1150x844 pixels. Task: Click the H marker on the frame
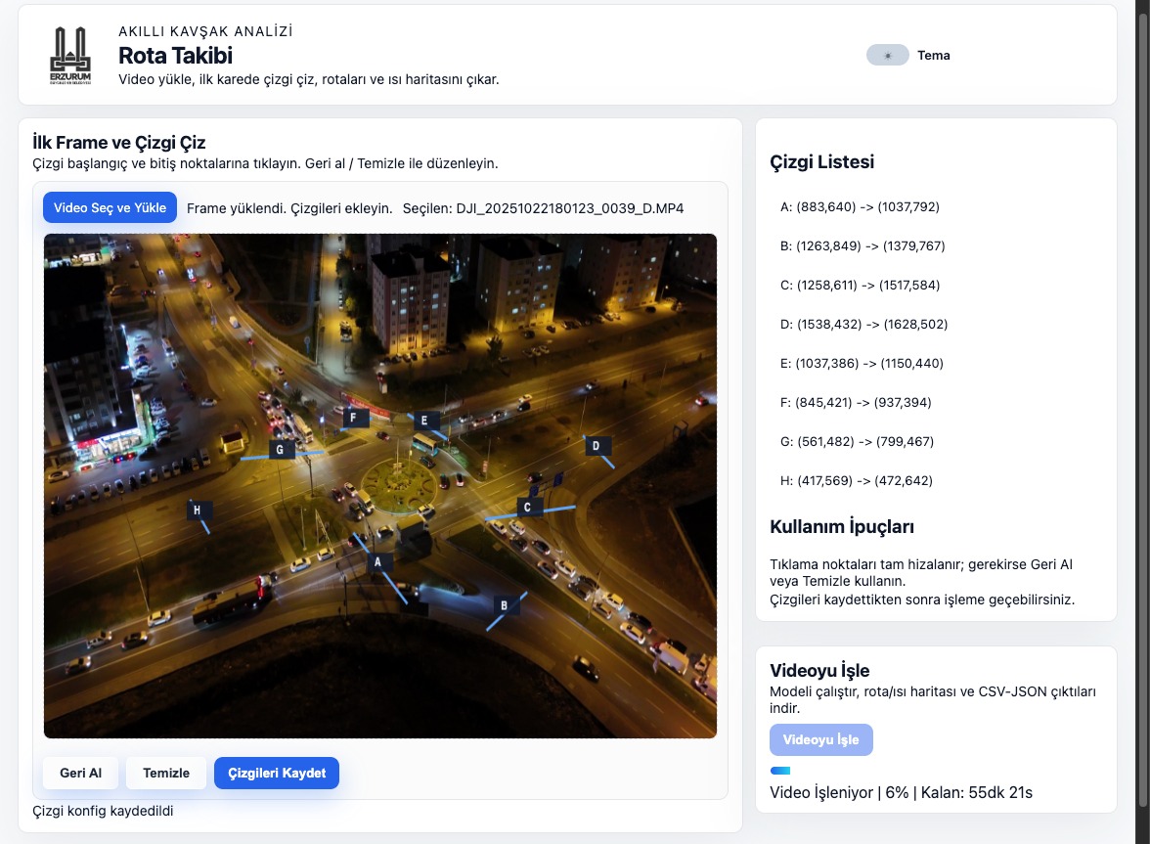coord(198,510)
